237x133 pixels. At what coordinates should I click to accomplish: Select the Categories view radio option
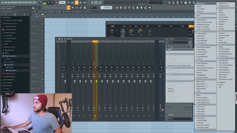(222, 82)
